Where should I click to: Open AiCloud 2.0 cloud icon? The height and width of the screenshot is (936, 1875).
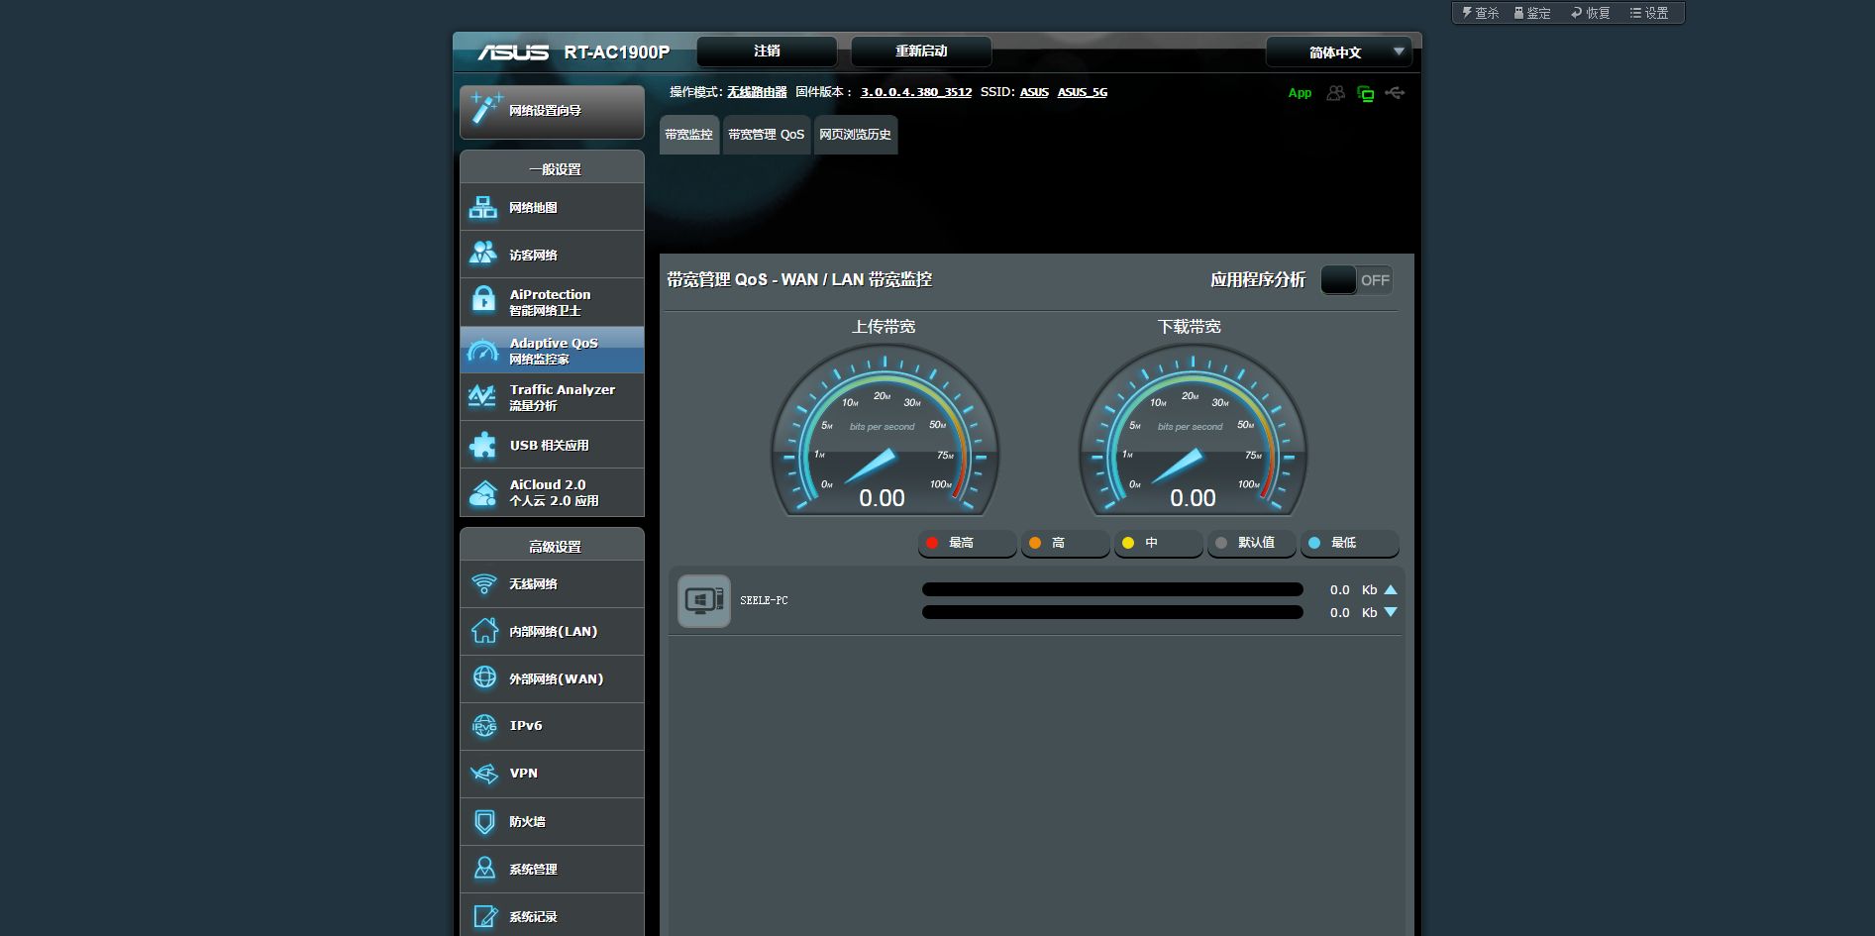[x=483, y=492]
